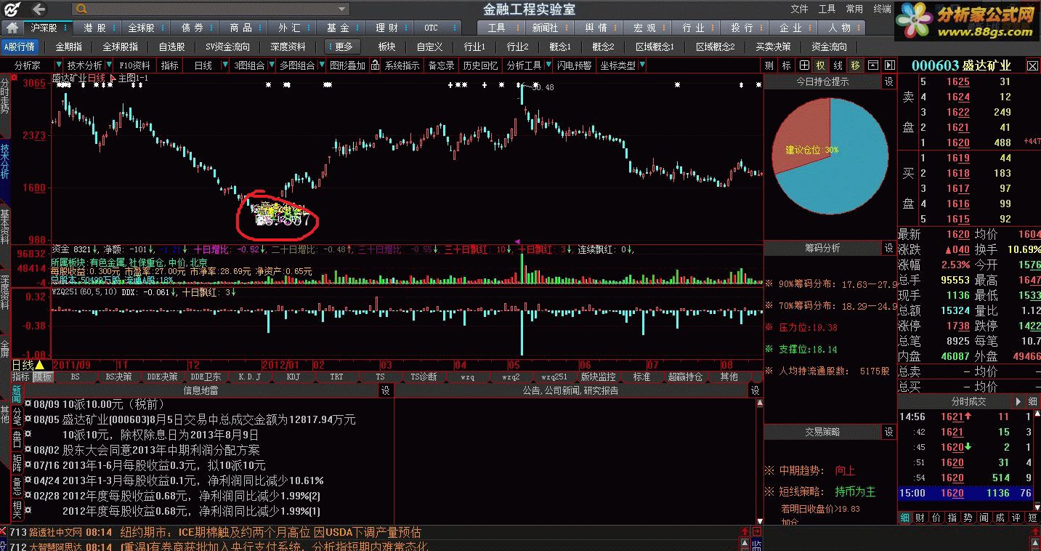Select the DDE决策 indicator tab
This screenshot has height=551, width=1041.
(x=162, y=377)
